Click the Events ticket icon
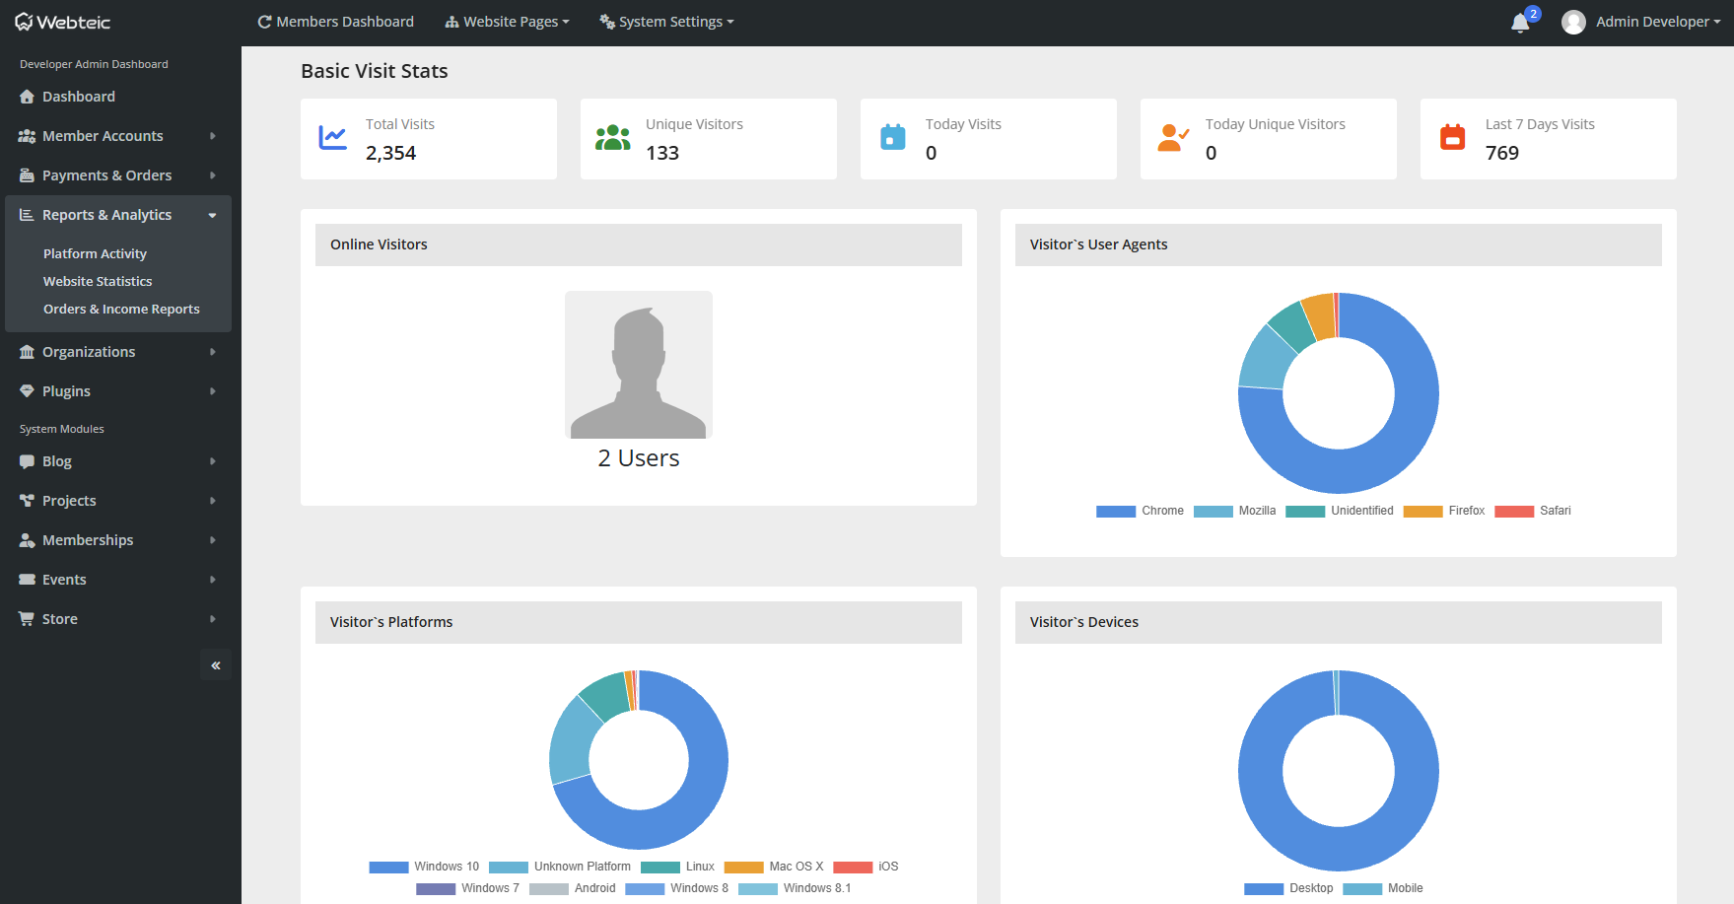Viewport: 1734px width, 904px height. (x=27, y=580)
